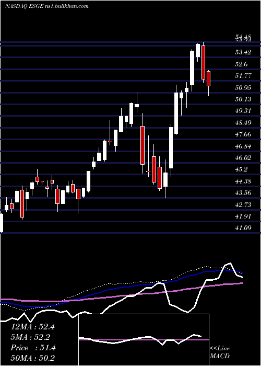Click the 46.84 price axis label
This screenshot has height=366, width=261.
click(243, 146)
